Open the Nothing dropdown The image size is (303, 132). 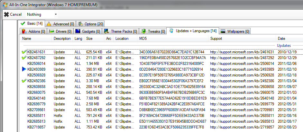42,14
